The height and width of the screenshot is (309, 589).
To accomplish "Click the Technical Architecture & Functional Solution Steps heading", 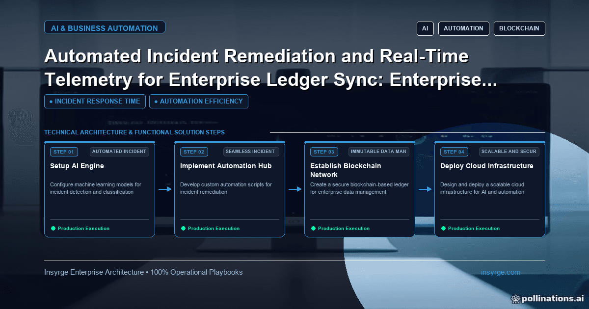I will [134, 132].
